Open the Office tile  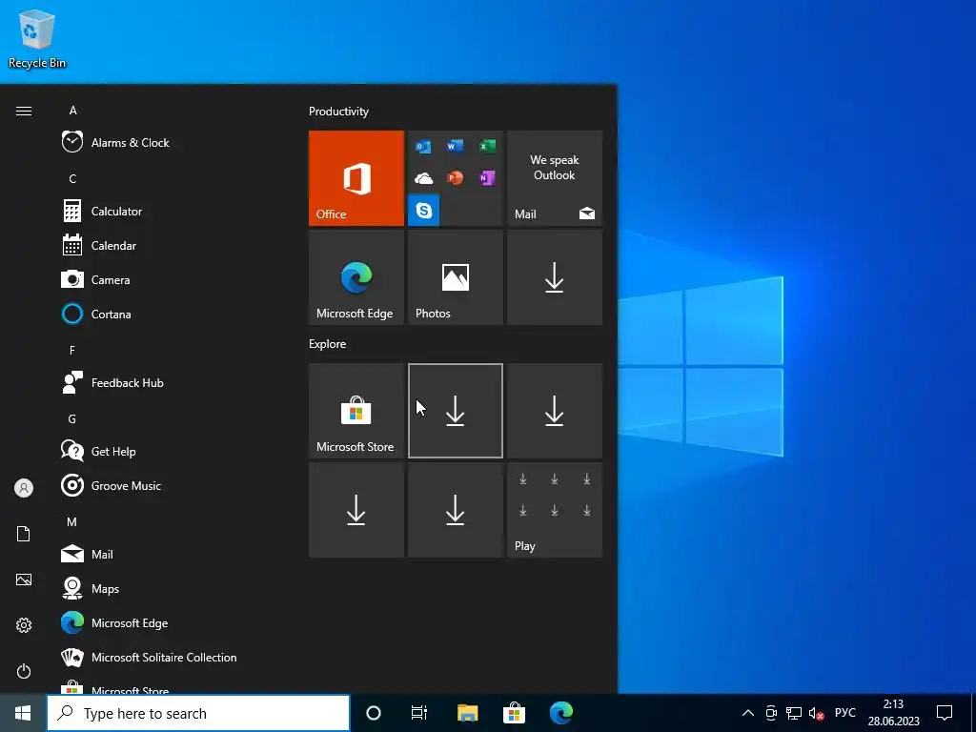[356, 178]
